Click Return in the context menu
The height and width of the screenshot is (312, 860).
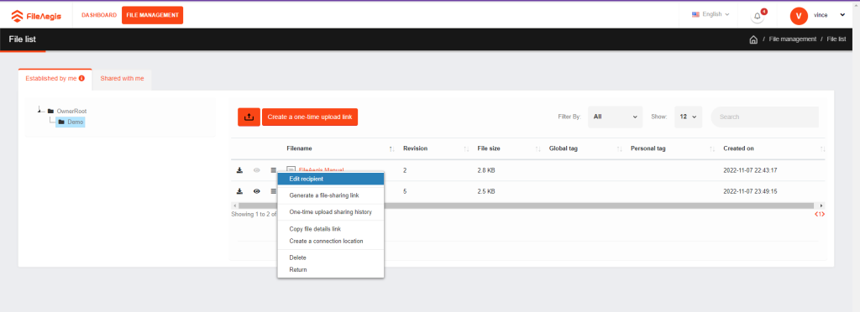[x=330, y=269]
